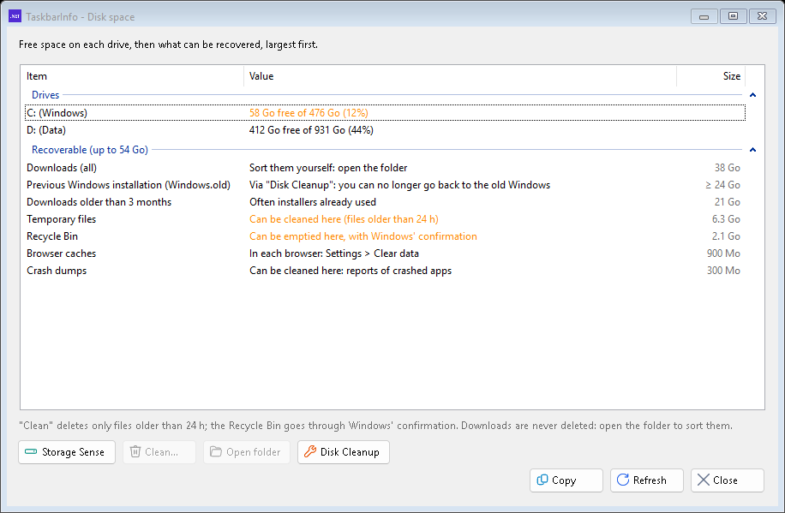Click the 21 Go size cell
The image size is (785, 513).
(x=727, y=202)
